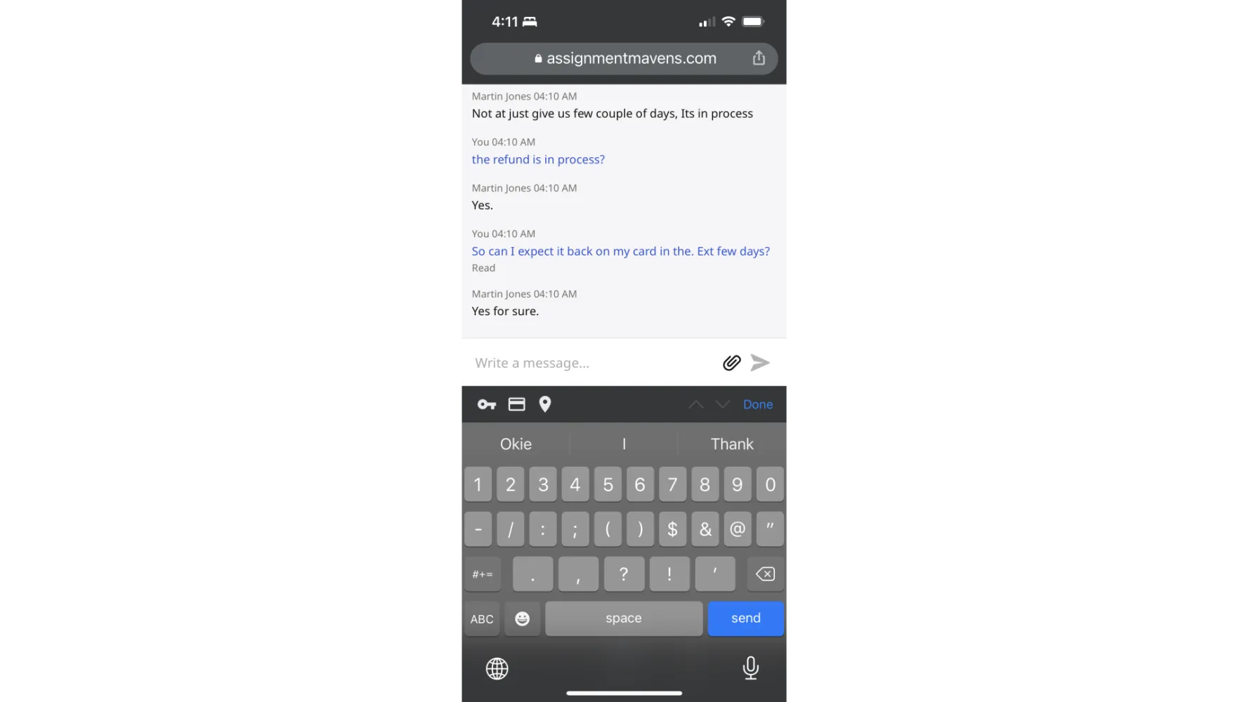This screenshot has height=702, width=1249.
Task: Choose the "Okie" word suggestion
Action: pyautogui.click(x=516, y=444)
